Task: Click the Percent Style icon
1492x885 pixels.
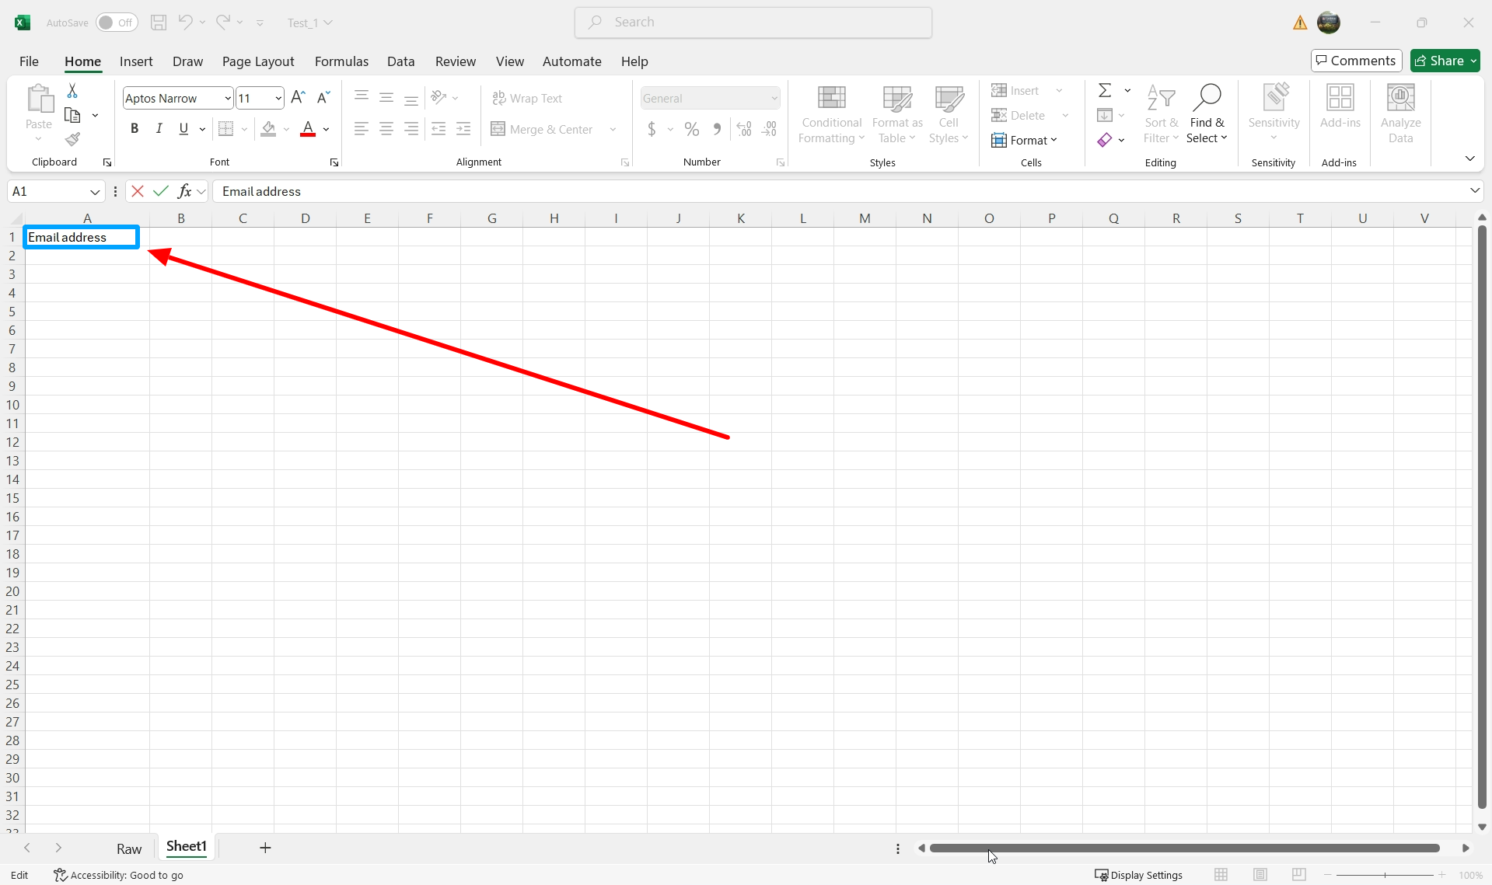Action: pos(691,129)
